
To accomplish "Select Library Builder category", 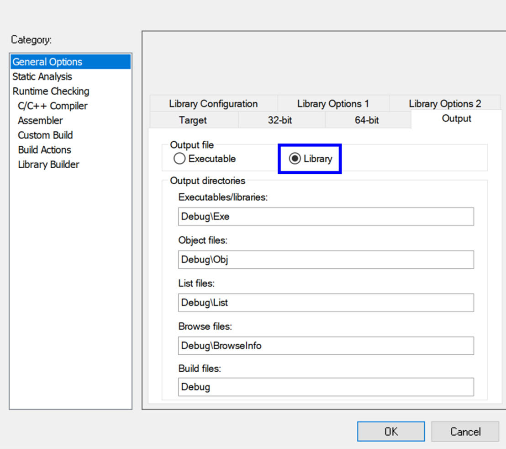I will 71,165.
